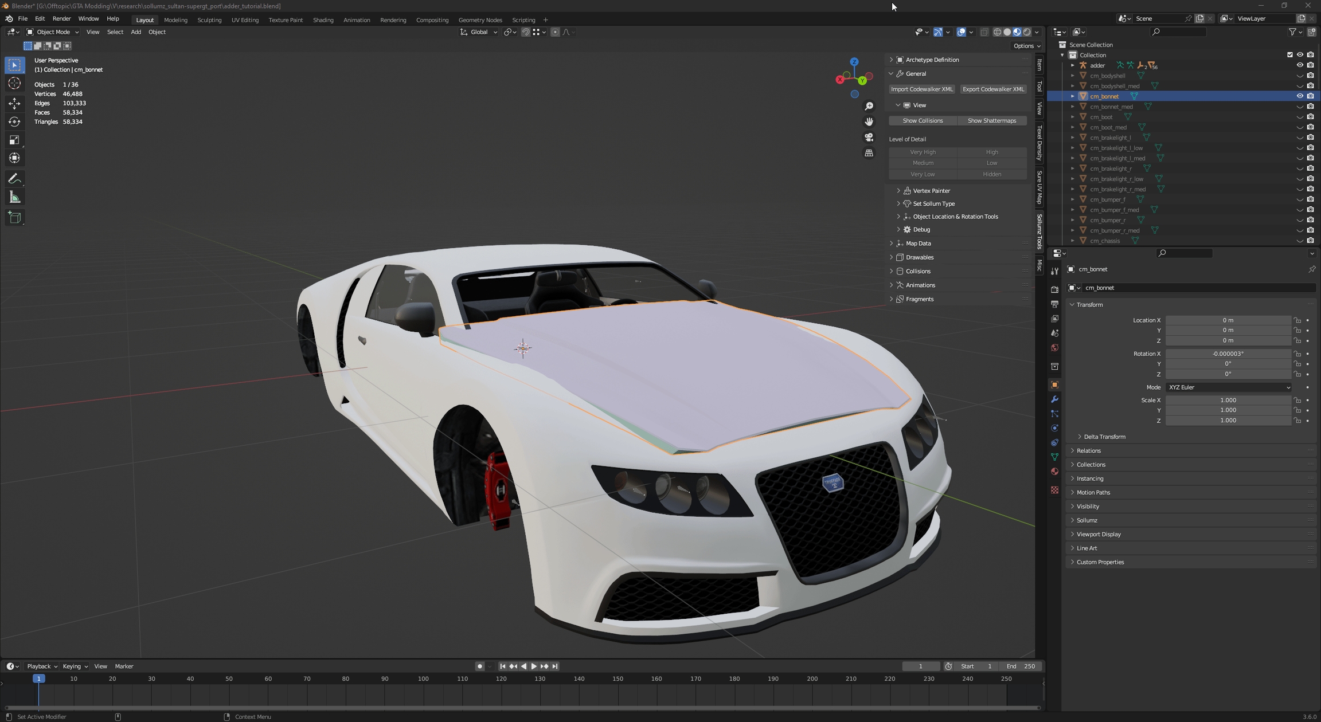Image resolution: width=1321 pixels, height=722 pixels.
Task: Select the Rotate tool
Action: tap(15, 121)
